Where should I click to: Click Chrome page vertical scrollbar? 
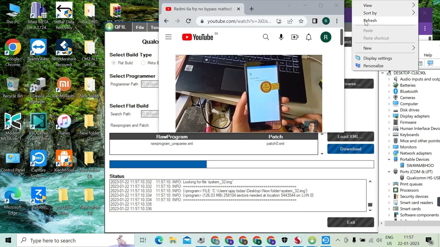[341, 37]
